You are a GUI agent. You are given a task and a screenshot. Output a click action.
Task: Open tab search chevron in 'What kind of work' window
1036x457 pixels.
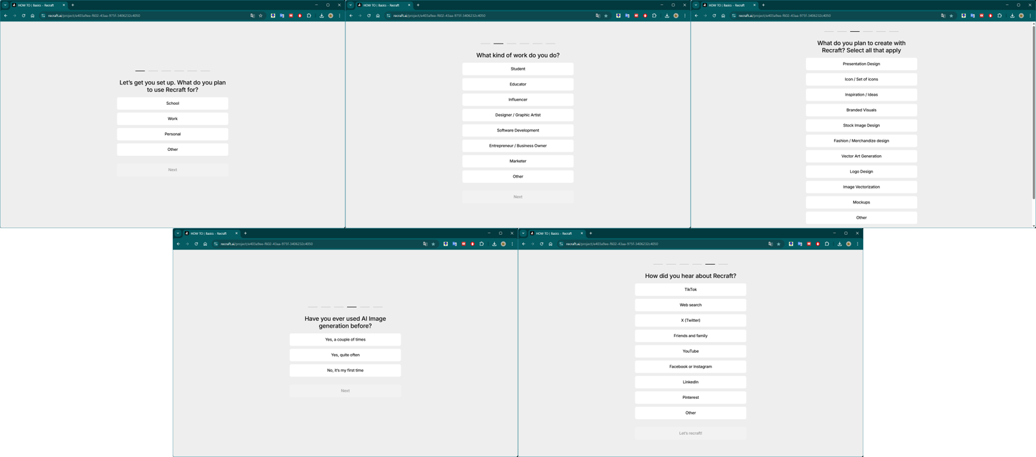click(x=351, y=5)
